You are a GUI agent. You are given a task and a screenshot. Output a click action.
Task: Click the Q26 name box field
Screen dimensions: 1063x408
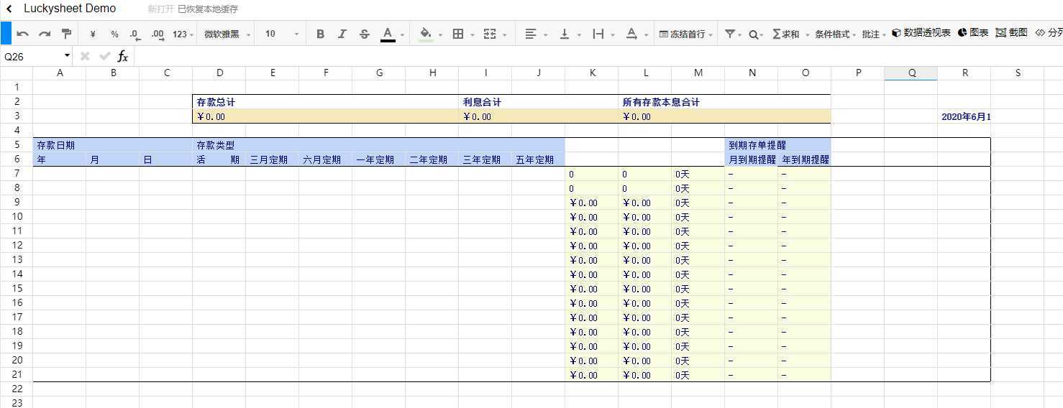(x=32, y=55)
